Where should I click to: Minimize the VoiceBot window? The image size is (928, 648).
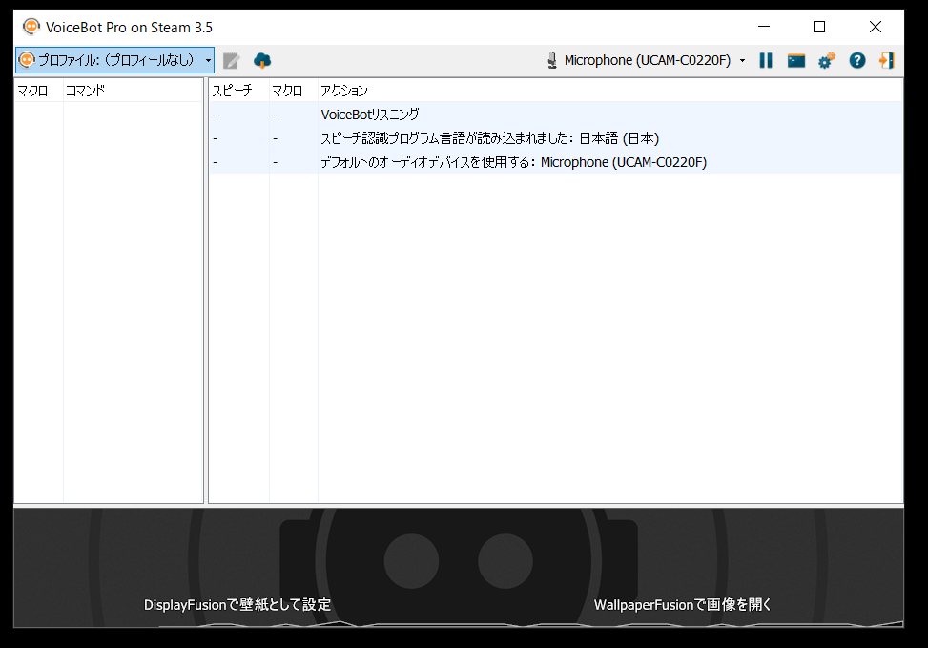[x=764, y=27]
